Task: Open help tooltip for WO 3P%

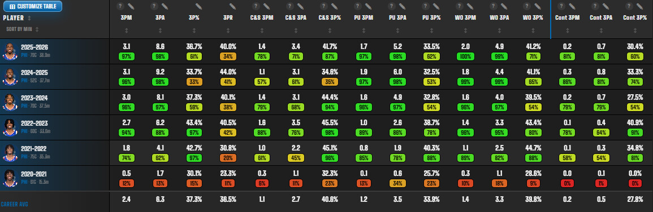Action: (527, 6)
